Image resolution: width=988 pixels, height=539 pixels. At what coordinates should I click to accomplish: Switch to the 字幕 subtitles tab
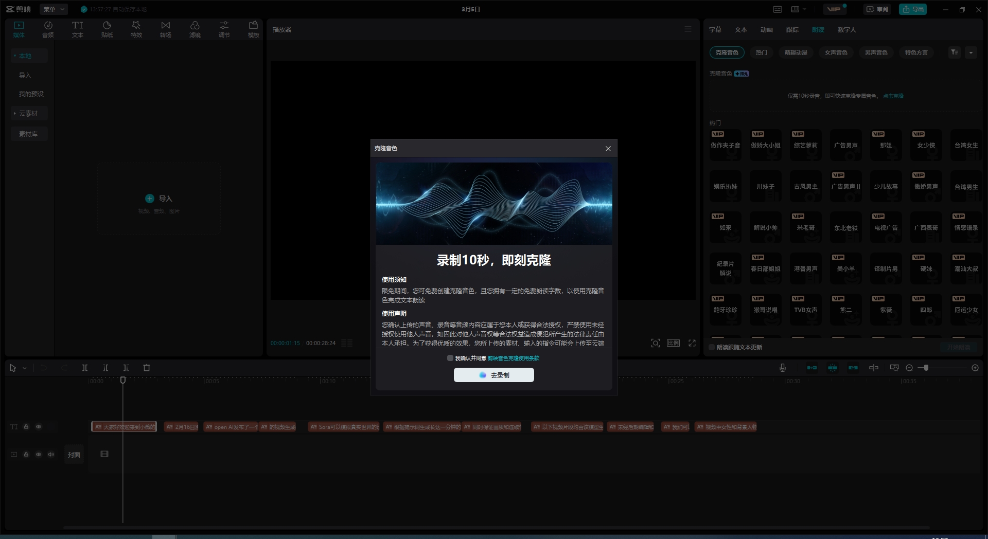(x=715, y=29)
